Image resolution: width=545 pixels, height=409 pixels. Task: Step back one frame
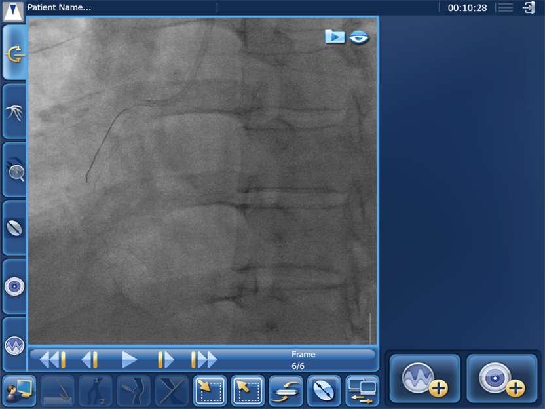tap(89, 360)
